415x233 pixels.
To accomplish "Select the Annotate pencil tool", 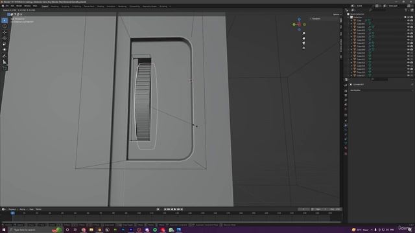I will [x=5, y=56].
